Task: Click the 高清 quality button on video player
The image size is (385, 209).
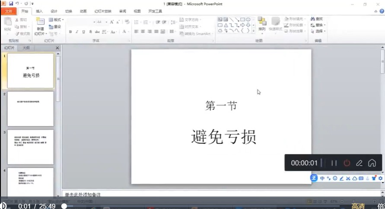Action: pos(358,206)
